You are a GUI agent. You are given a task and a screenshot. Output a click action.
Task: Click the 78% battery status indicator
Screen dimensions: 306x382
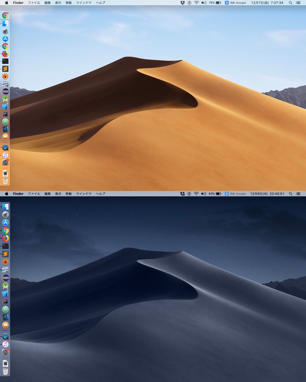(215, 3)
